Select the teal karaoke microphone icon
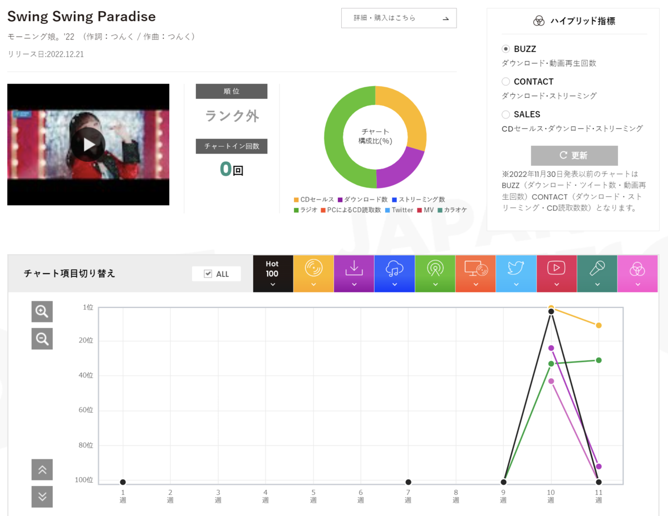668x516 pixels. (597, 268)
